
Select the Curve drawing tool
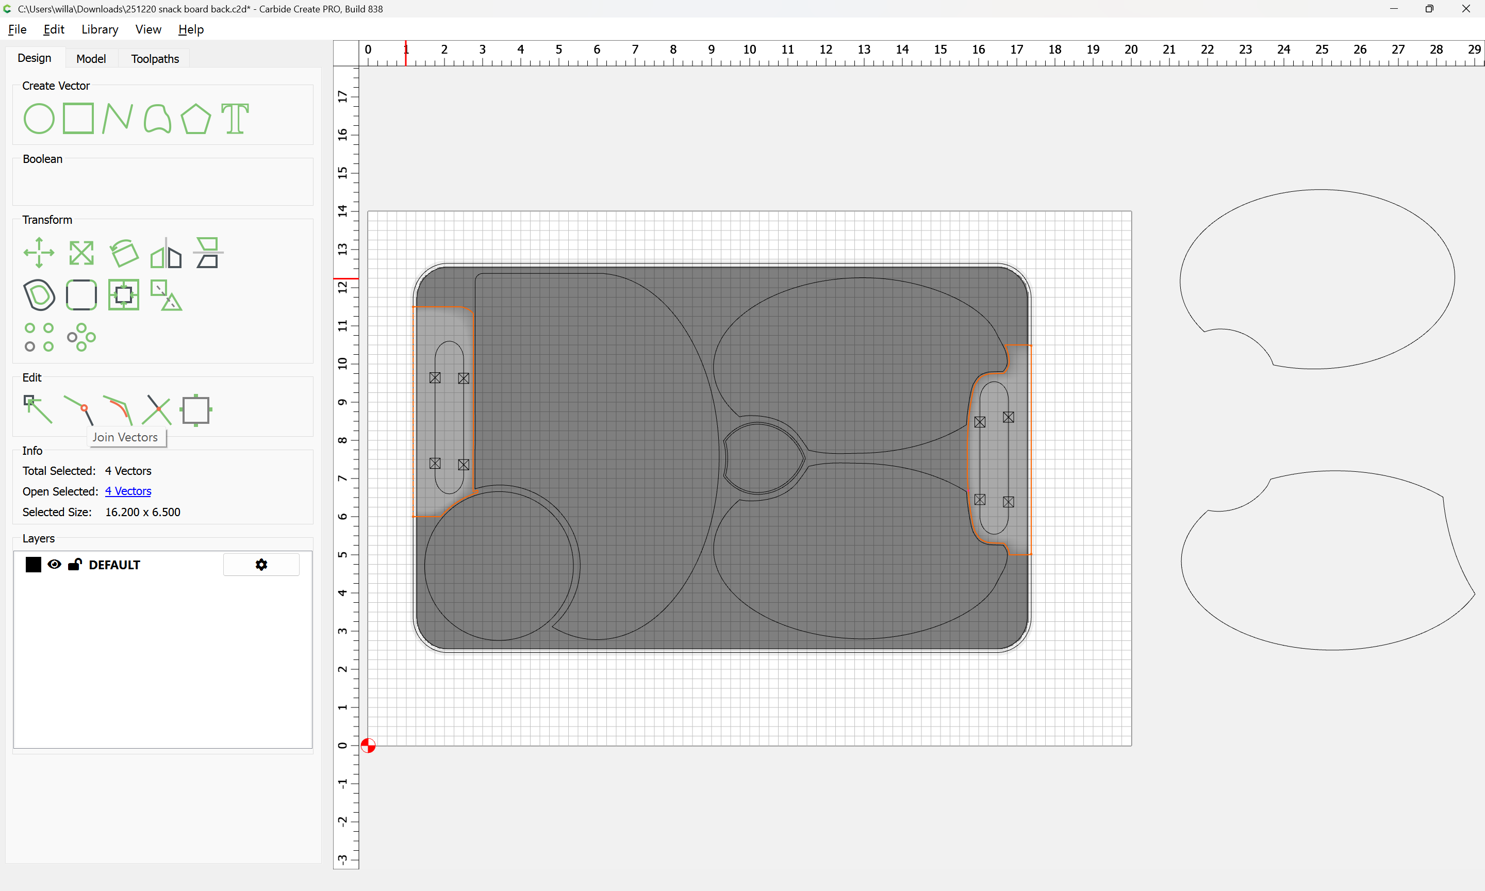point(157,118)
